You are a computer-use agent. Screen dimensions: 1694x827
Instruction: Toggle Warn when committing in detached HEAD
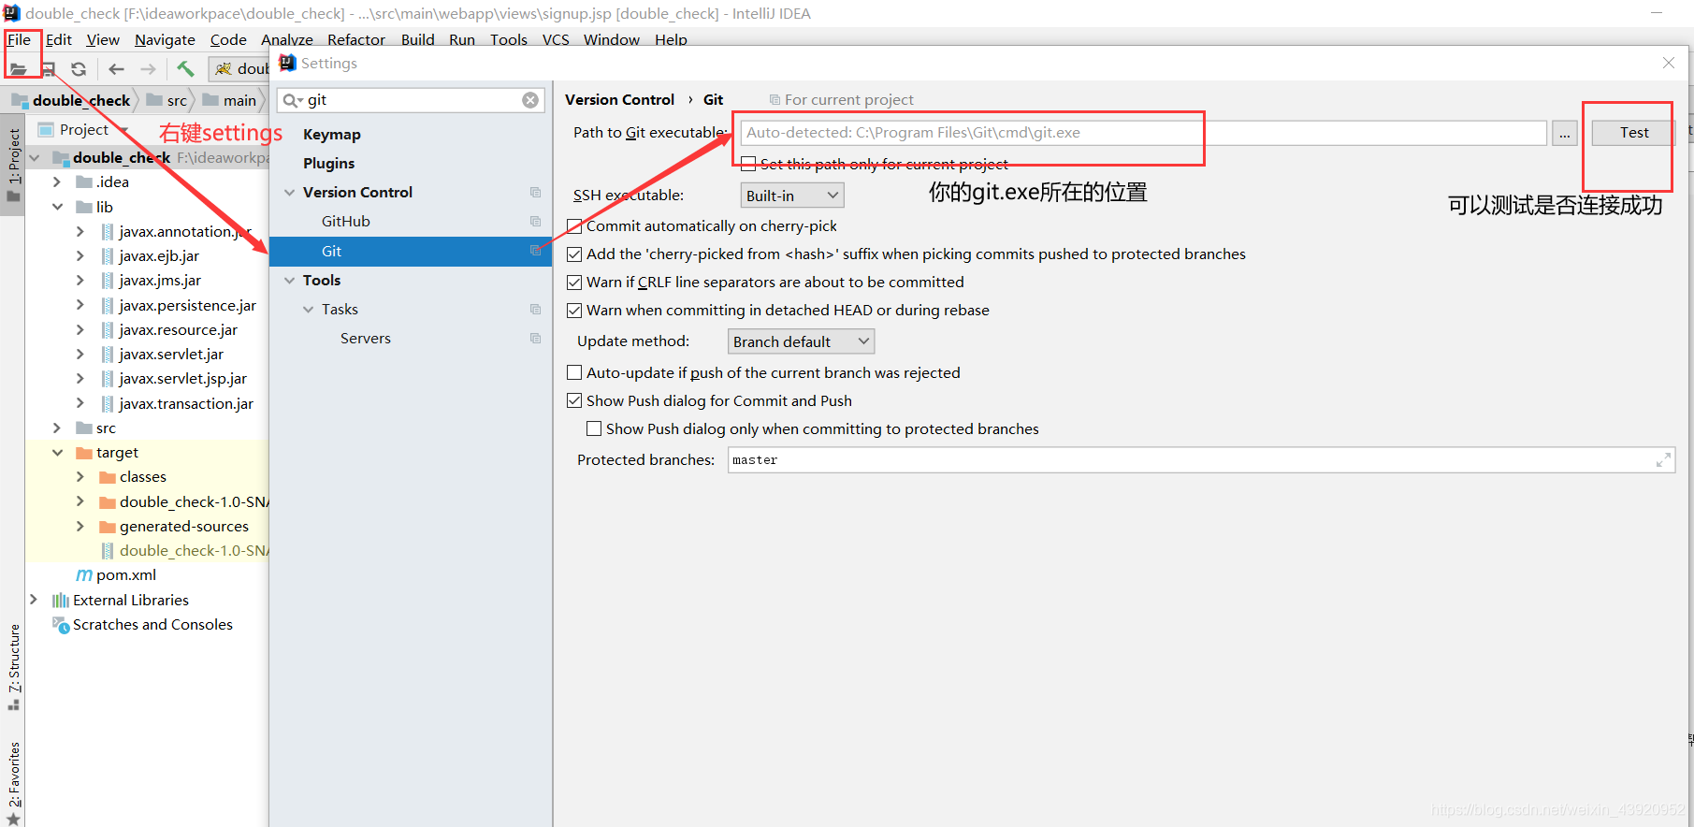point(575,311)
